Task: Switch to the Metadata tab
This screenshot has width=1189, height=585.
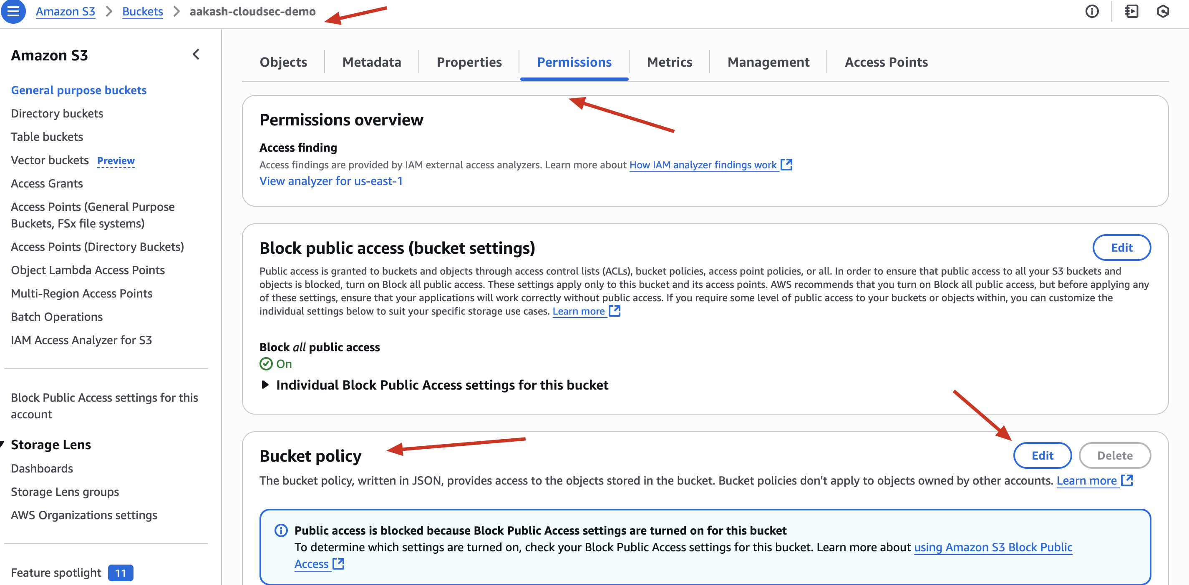Action: (372, 62)
